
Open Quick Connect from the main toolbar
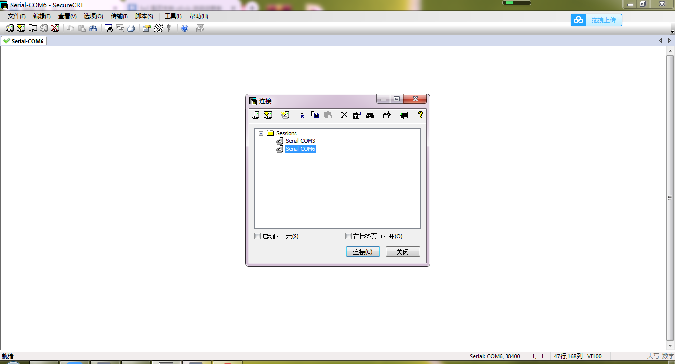21,28
